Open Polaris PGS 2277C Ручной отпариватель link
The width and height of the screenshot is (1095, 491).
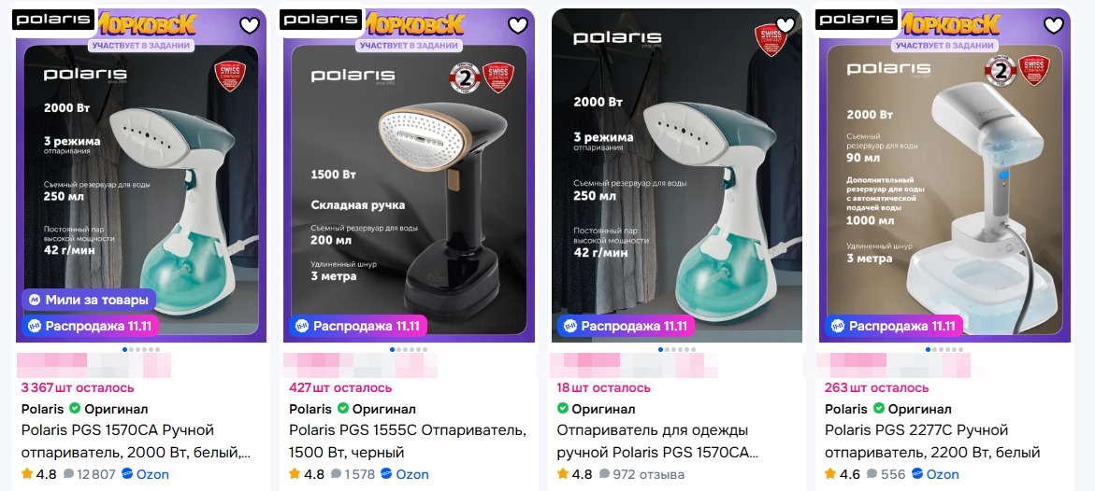pyautogui.click(x=932, y=442)
